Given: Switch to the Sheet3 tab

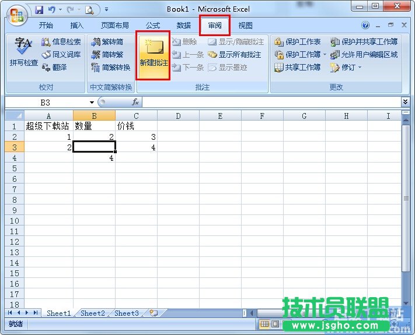Looking at the screenshot, I should 127,313.
